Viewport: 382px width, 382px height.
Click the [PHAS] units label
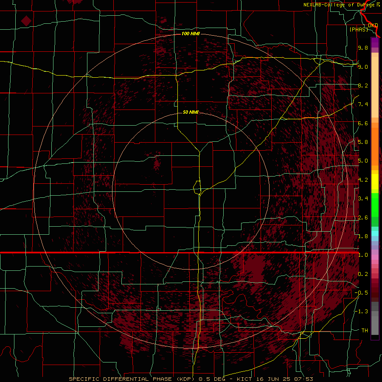pyautogui.click(x=359, y=30)
